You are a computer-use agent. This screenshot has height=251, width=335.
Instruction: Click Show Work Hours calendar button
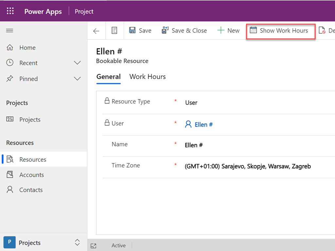[x=280, y=31]
